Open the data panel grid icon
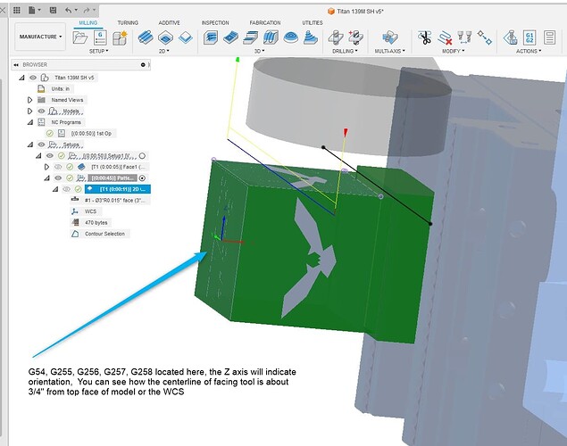Screen dimensions: 567x446 click(17, 10)
